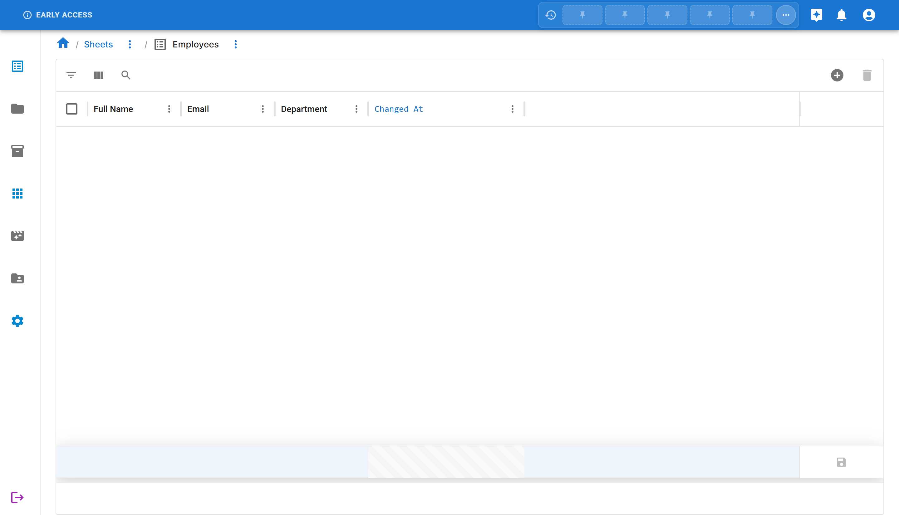Click the table search magnifier icon

pyautogui.click(x=125, y=75)
